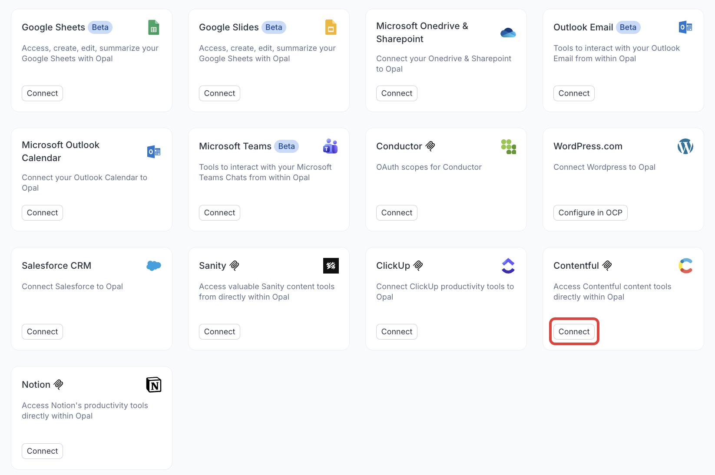Click the 'Notion' card title
715x475 pixels.
36,385
